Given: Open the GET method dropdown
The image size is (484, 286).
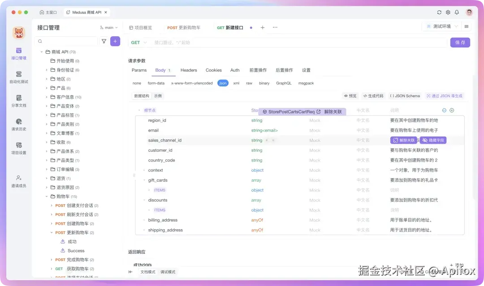Looking at the screenshot, I should pyautogui.click(x=138, y=43).
